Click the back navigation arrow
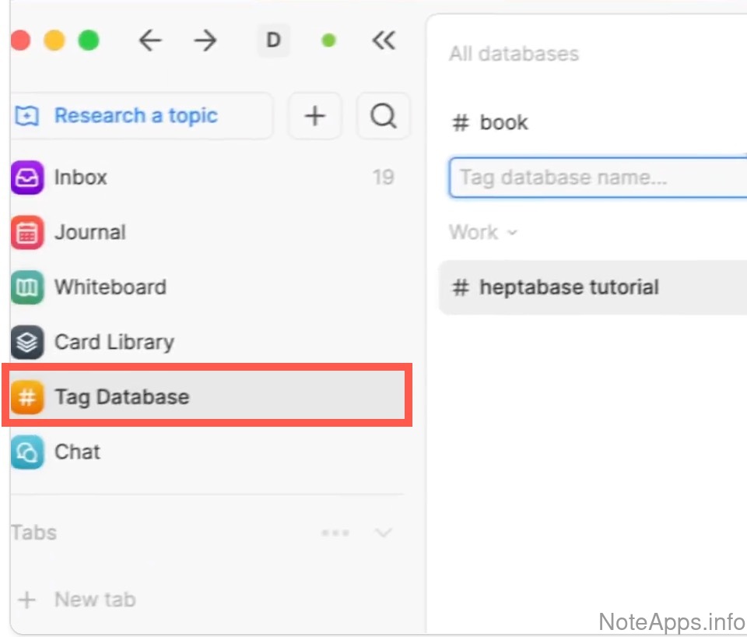 pos(149,40)
